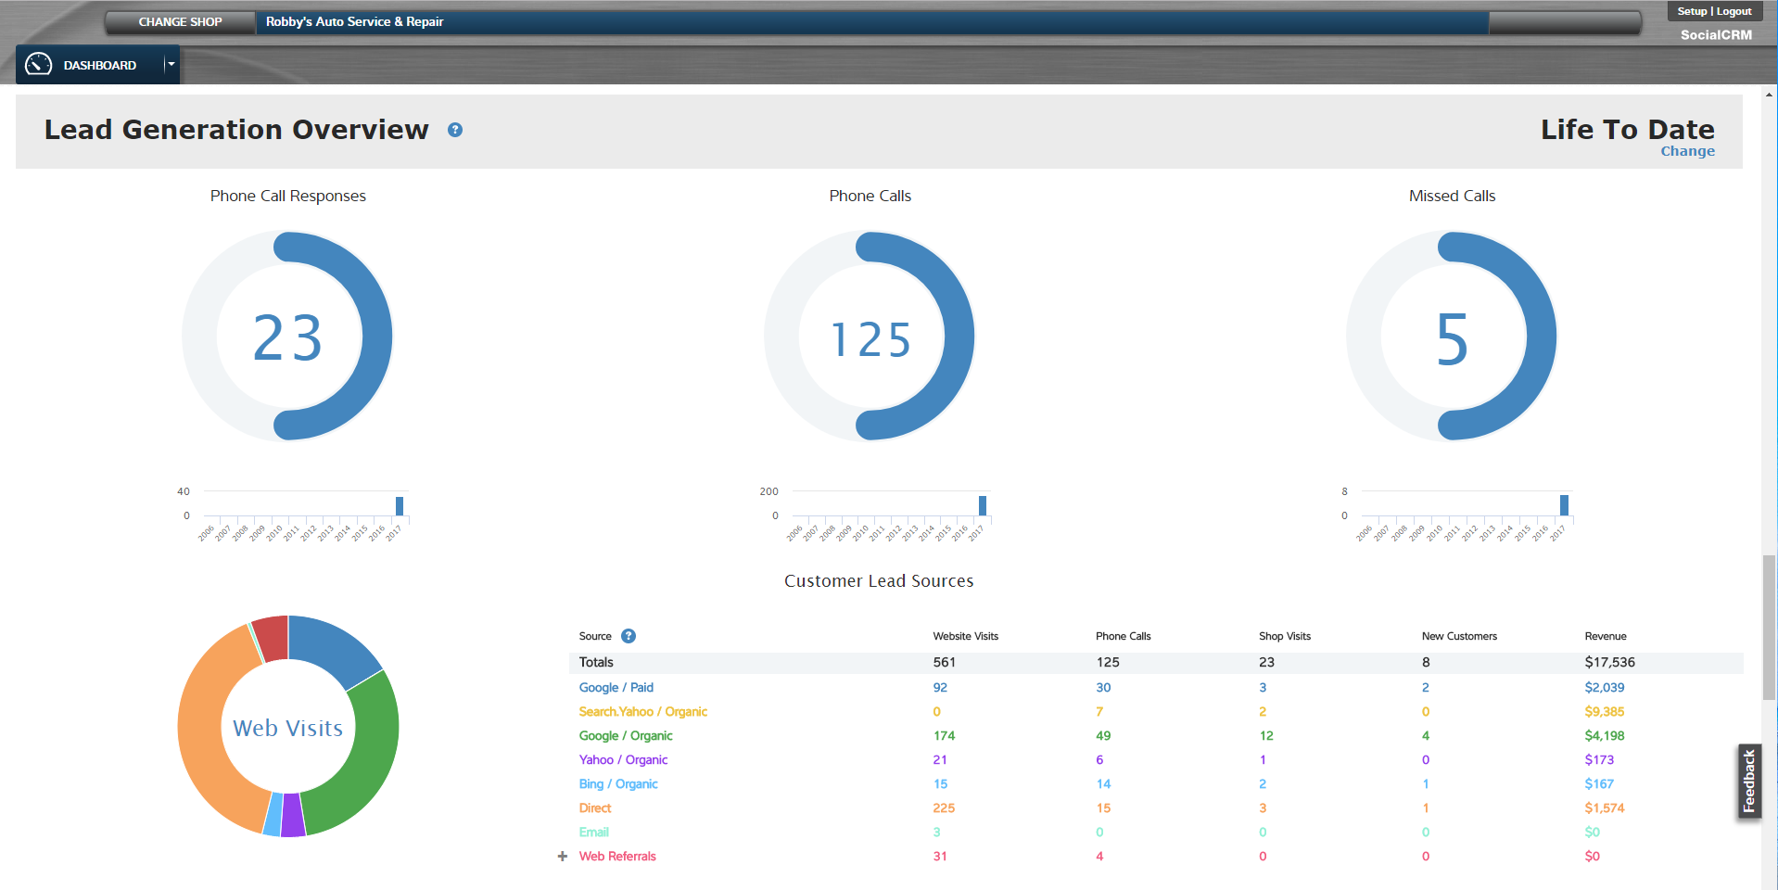The image size is (1778, 890).
Task: Click the plus icon next to Web Referrals
Action: tap(562, 857)
